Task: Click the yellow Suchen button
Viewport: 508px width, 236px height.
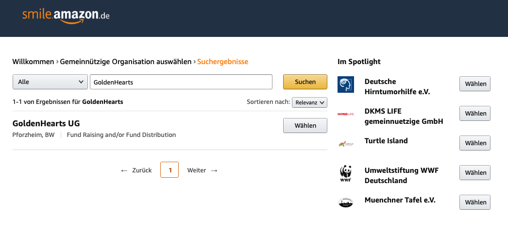Action: 305,82
